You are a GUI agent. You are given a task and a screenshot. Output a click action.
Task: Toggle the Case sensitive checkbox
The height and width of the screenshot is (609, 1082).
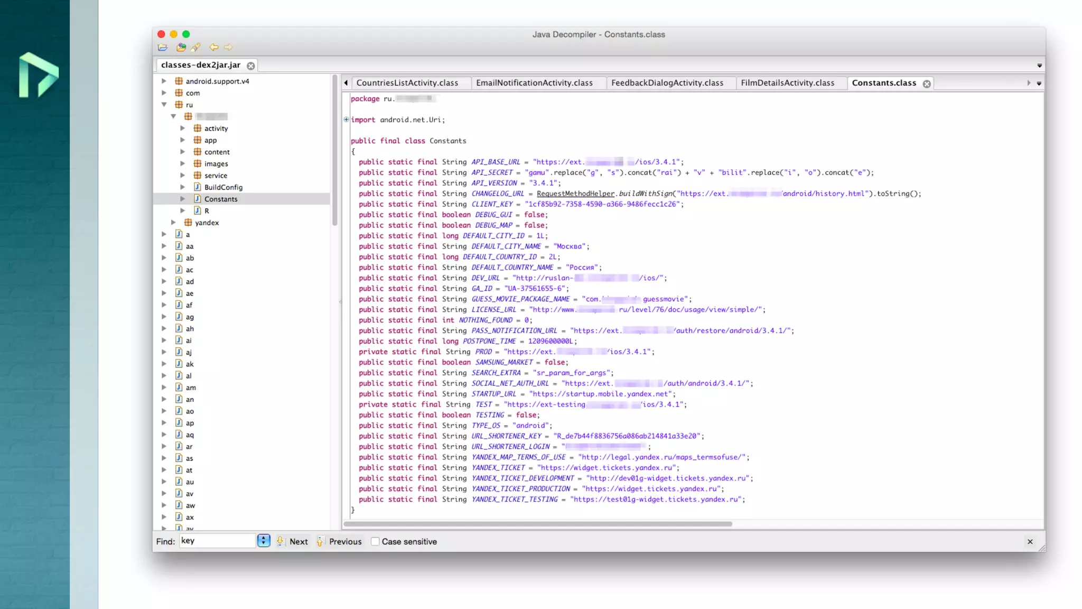click(375, 542)
